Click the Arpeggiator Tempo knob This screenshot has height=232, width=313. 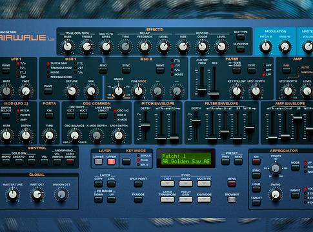(x=276, y=168)
